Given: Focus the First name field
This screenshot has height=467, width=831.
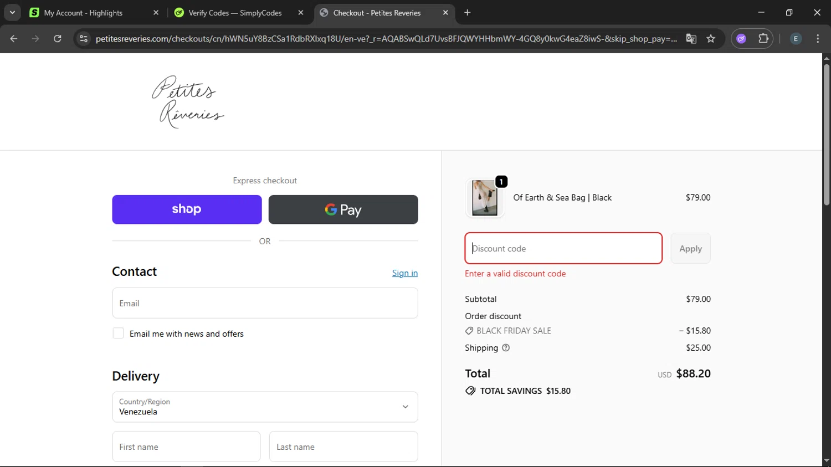Looking at the screenshot, I should 186,447.
